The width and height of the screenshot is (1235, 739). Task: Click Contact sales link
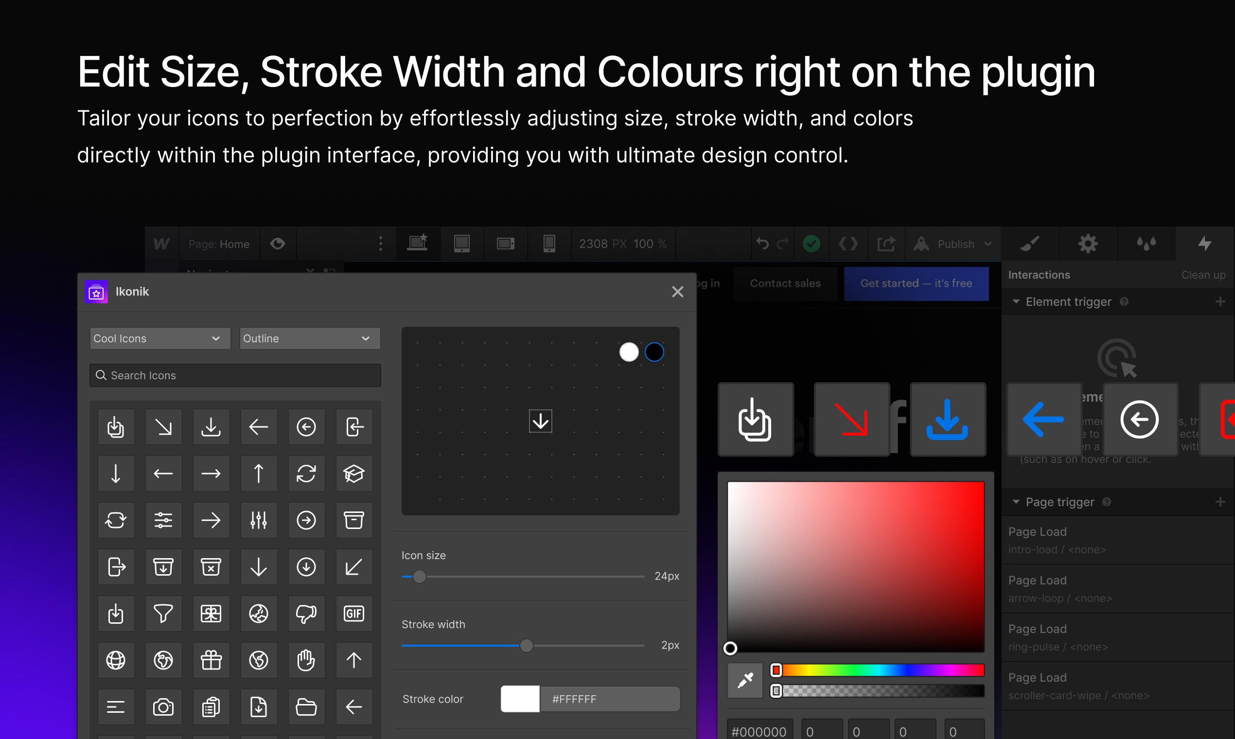coord(785,283)
